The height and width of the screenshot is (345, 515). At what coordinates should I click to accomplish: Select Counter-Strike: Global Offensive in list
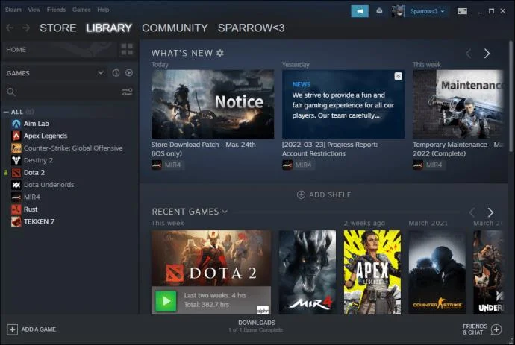tap(73, 148)
